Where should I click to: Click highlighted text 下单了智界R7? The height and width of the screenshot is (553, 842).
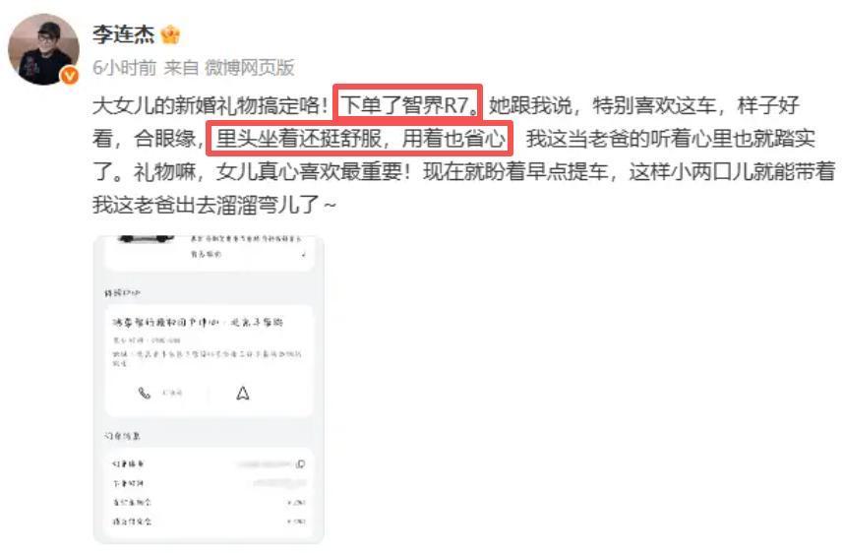pos(407,103)
